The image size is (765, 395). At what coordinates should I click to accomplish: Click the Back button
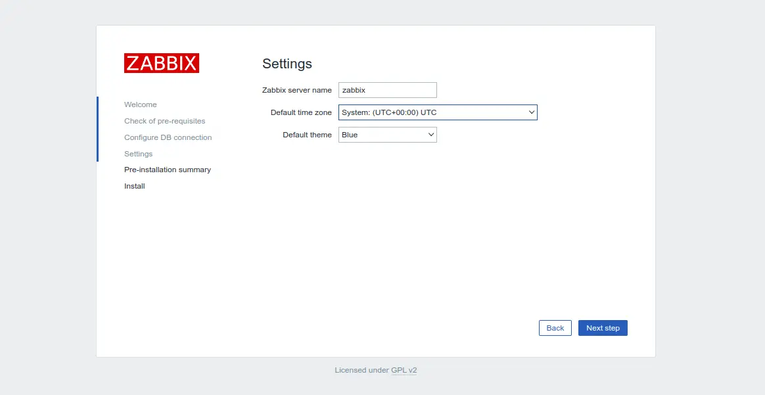click(555, 328)
